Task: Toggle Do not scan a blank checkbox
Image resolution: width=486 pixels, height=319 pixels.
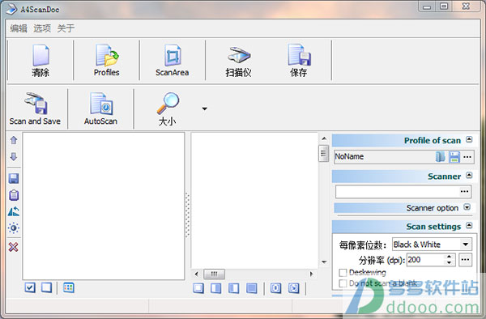Action: pyautogui.click(x=343, y=283)
